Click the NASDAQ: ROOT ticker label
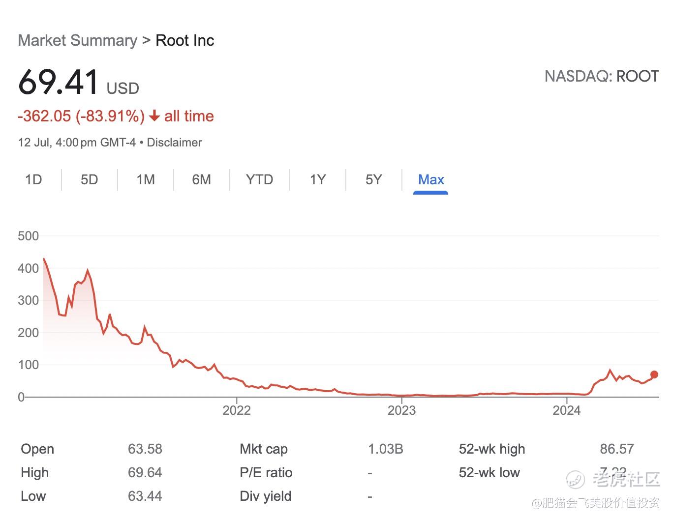 click(x=601, y=76)
